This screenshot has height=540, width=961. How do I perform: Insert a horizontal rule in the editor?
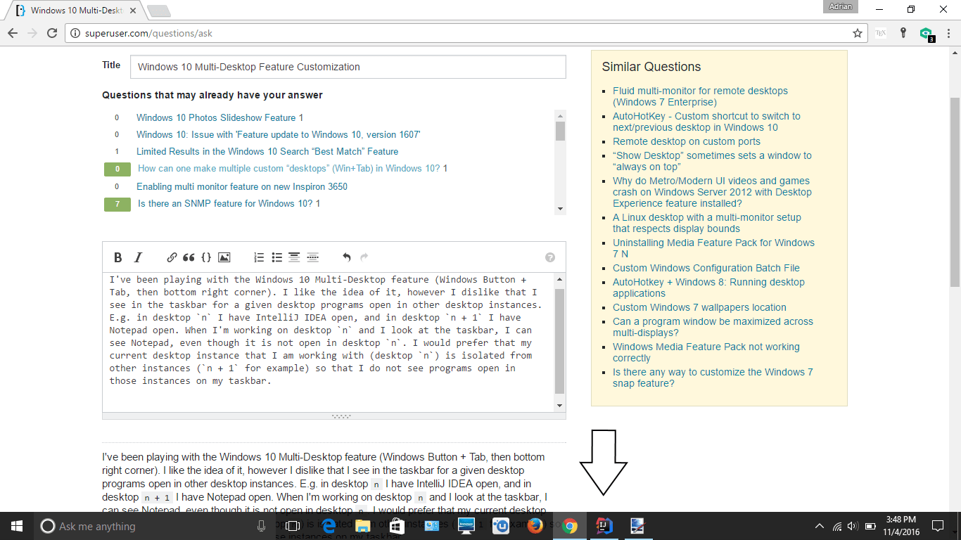pyautogui.click(x=312, y=257)
